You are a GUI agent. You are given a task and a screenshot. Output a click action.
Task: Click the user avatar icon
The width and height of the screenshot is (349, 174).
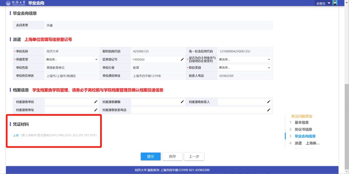(335, 3)
